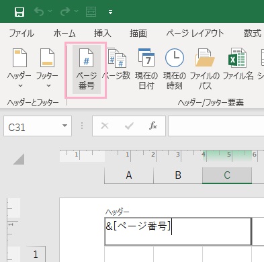
Task: Select column A header
Action: (129, 175)
